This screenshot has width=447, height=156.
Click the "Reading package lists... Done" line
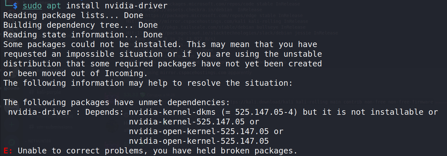tap(73, 15)
